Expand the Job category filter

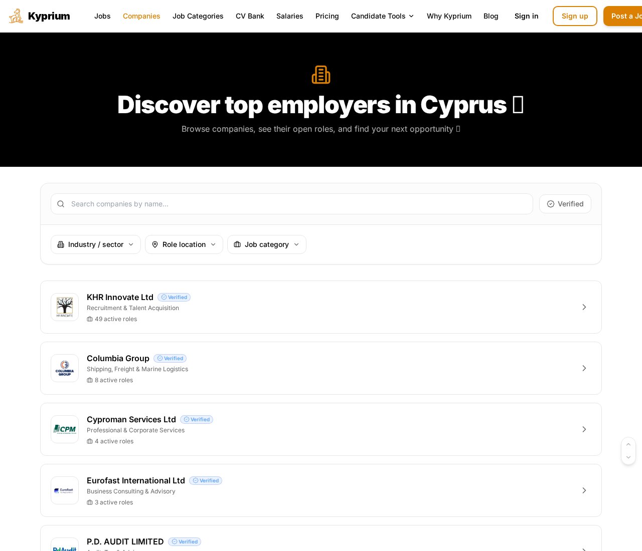tap(267, 244)
